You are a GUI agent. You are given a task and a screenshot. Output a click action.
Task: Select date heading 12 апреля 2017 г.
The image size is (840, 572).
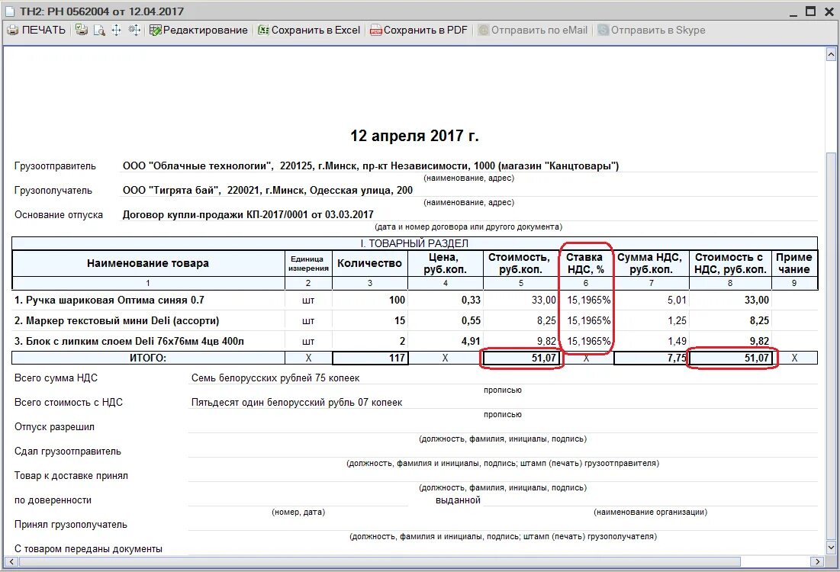click(x=414, y=136)
